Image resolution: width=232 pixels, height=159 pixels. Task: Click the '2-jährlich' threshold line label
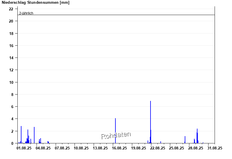26,13
